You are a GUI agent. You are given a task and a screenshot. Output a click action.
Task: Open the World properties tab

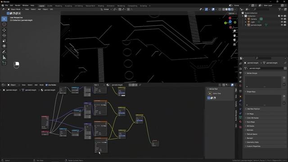(x=240, y=85)
